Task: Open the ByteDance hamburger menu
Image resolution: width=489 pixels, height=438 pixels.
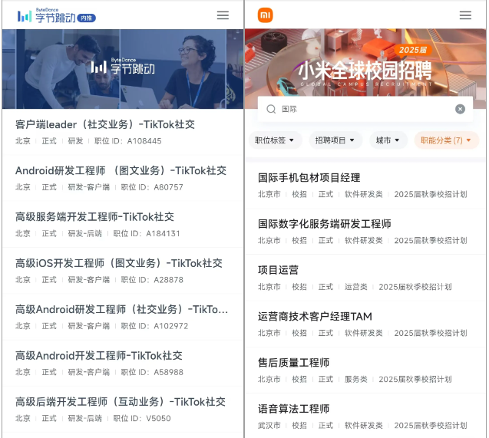Action: point(223,15)
